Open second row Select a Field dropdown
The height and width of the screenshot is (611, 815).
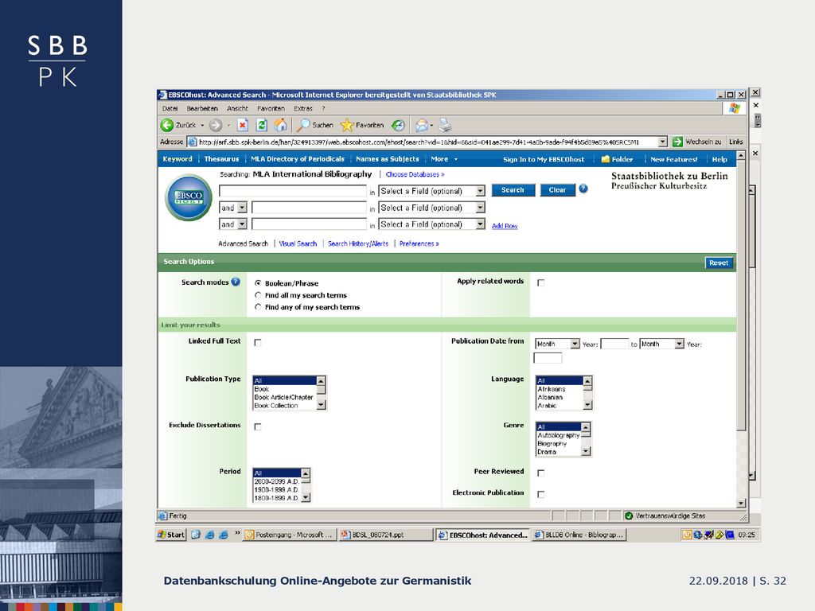pyautogui.click(x=431, y=208)
